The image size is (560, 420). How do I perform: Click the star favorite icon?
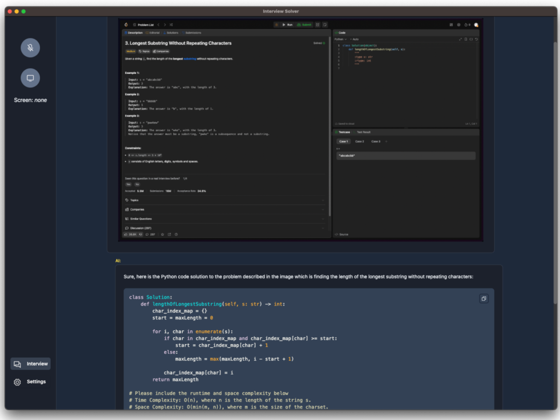(162, 234)
